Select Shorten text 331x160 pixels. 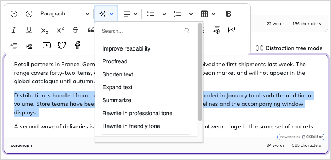(118, 74)
